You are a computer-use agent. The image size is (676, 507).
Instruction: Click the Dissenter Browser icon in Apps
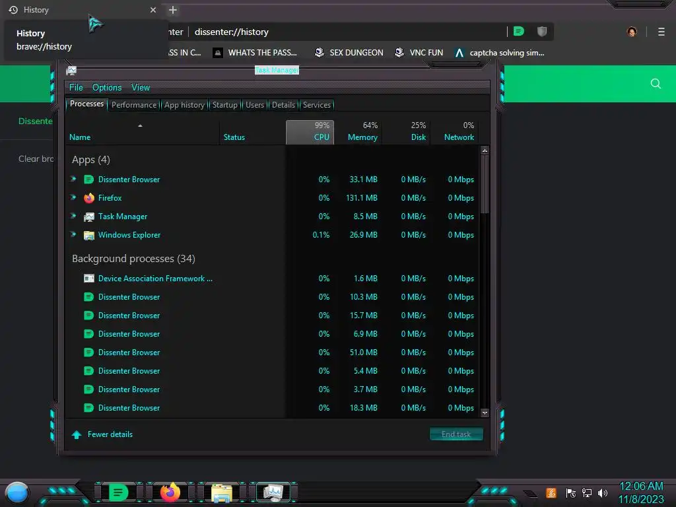pyautogui.click(x=89, y=180)
